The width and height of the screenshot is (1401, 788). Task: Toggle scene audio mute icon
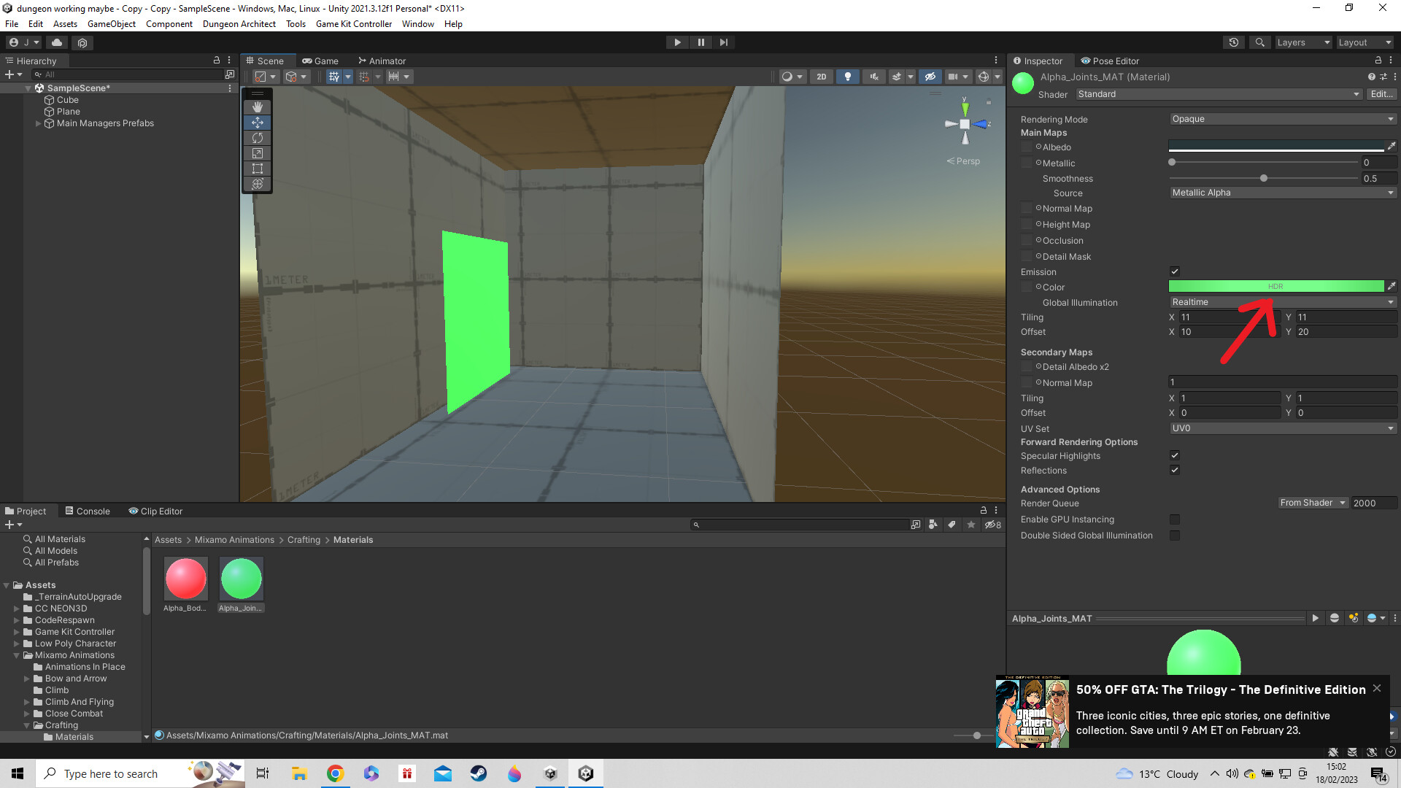pyautogui.click(x=874, y=76)
